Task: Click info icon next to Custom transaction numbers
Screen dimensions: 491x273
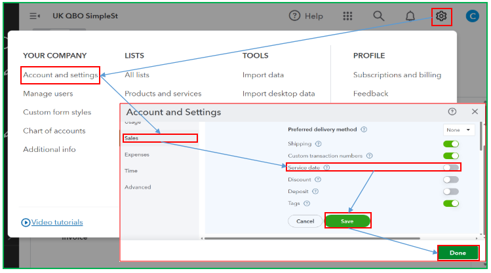Action: click(370, 156)
